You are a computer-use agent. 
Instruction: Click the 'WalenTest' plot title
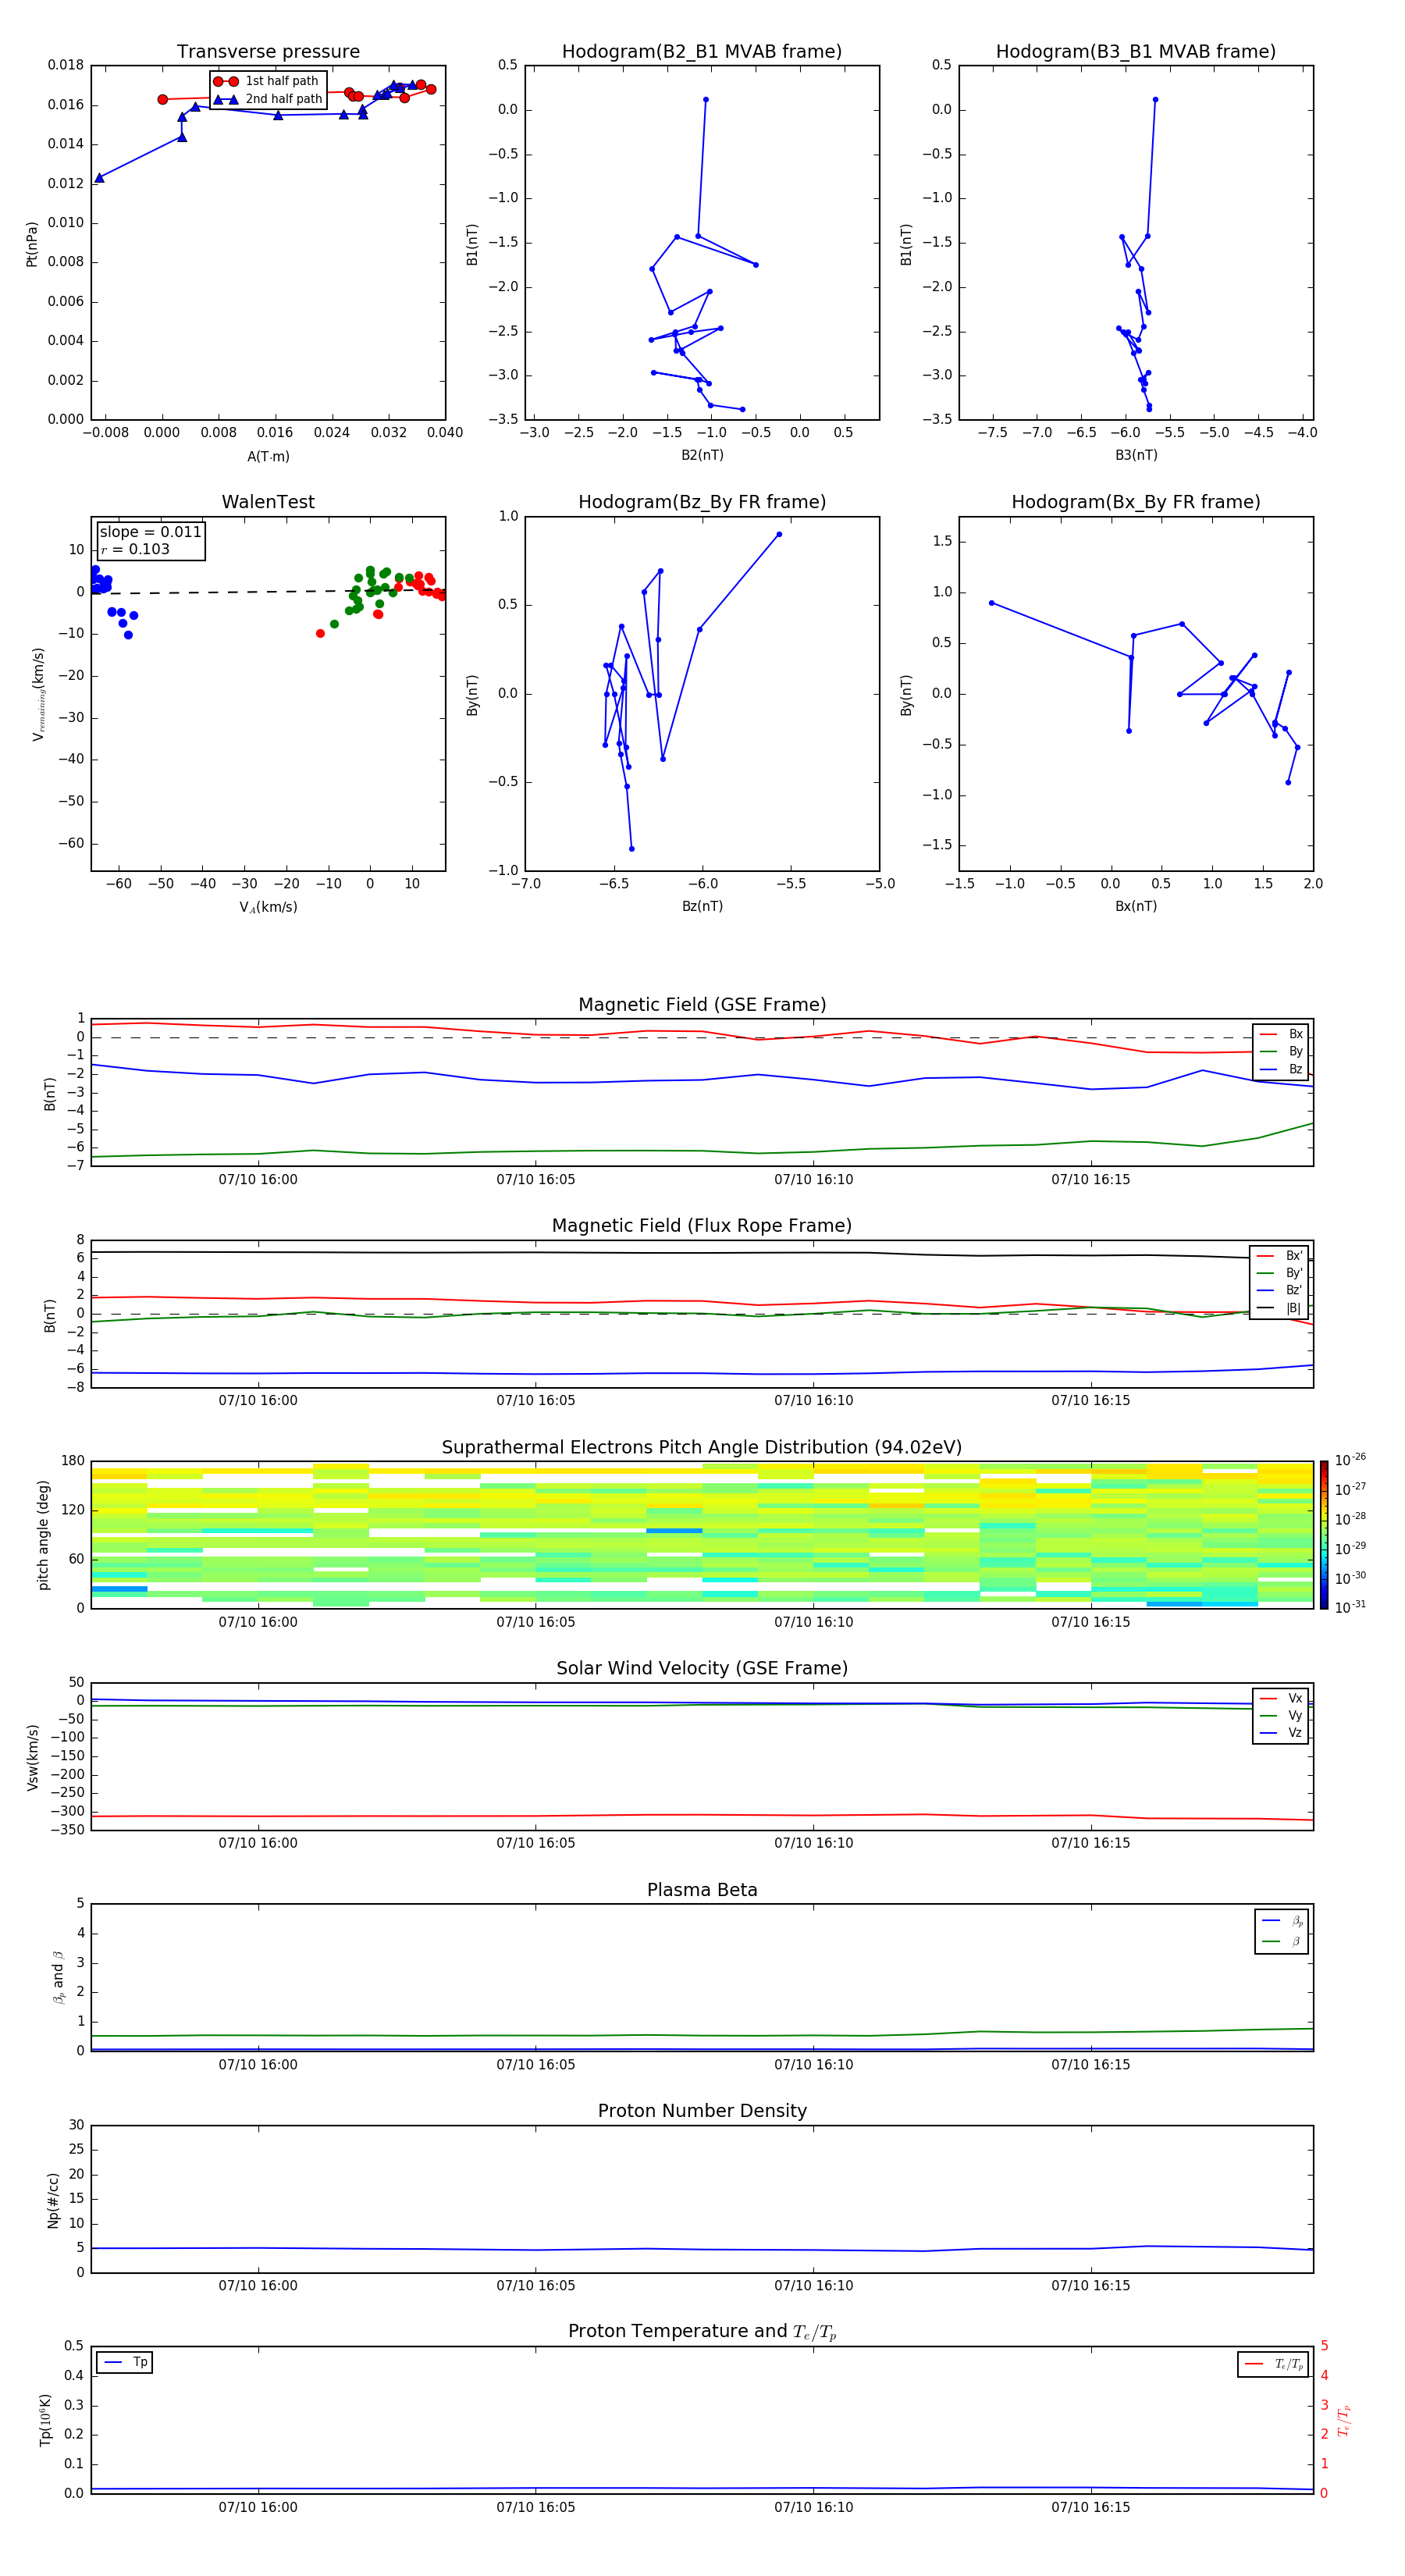[x=268, y=502]
